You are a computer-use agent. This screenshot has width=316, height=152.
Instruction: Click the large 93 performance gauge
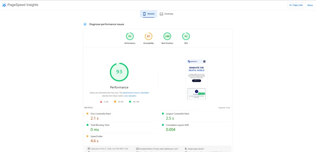pyautogui.click(x=119, y=72)
